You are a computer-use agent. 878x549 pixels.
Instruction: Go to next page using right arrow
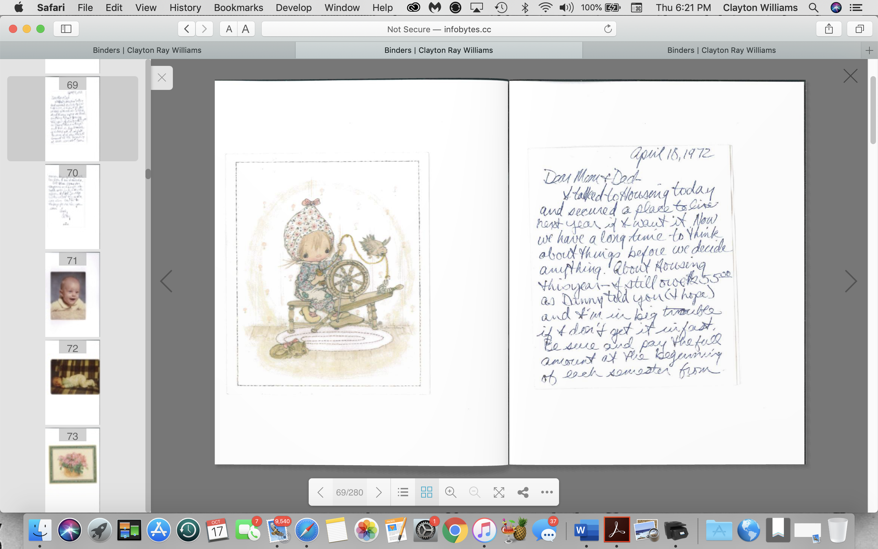tap(851, 281)
